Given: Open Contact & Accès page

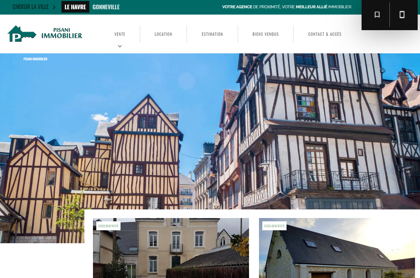Looking at the screenshot, I should click(325, 34).
